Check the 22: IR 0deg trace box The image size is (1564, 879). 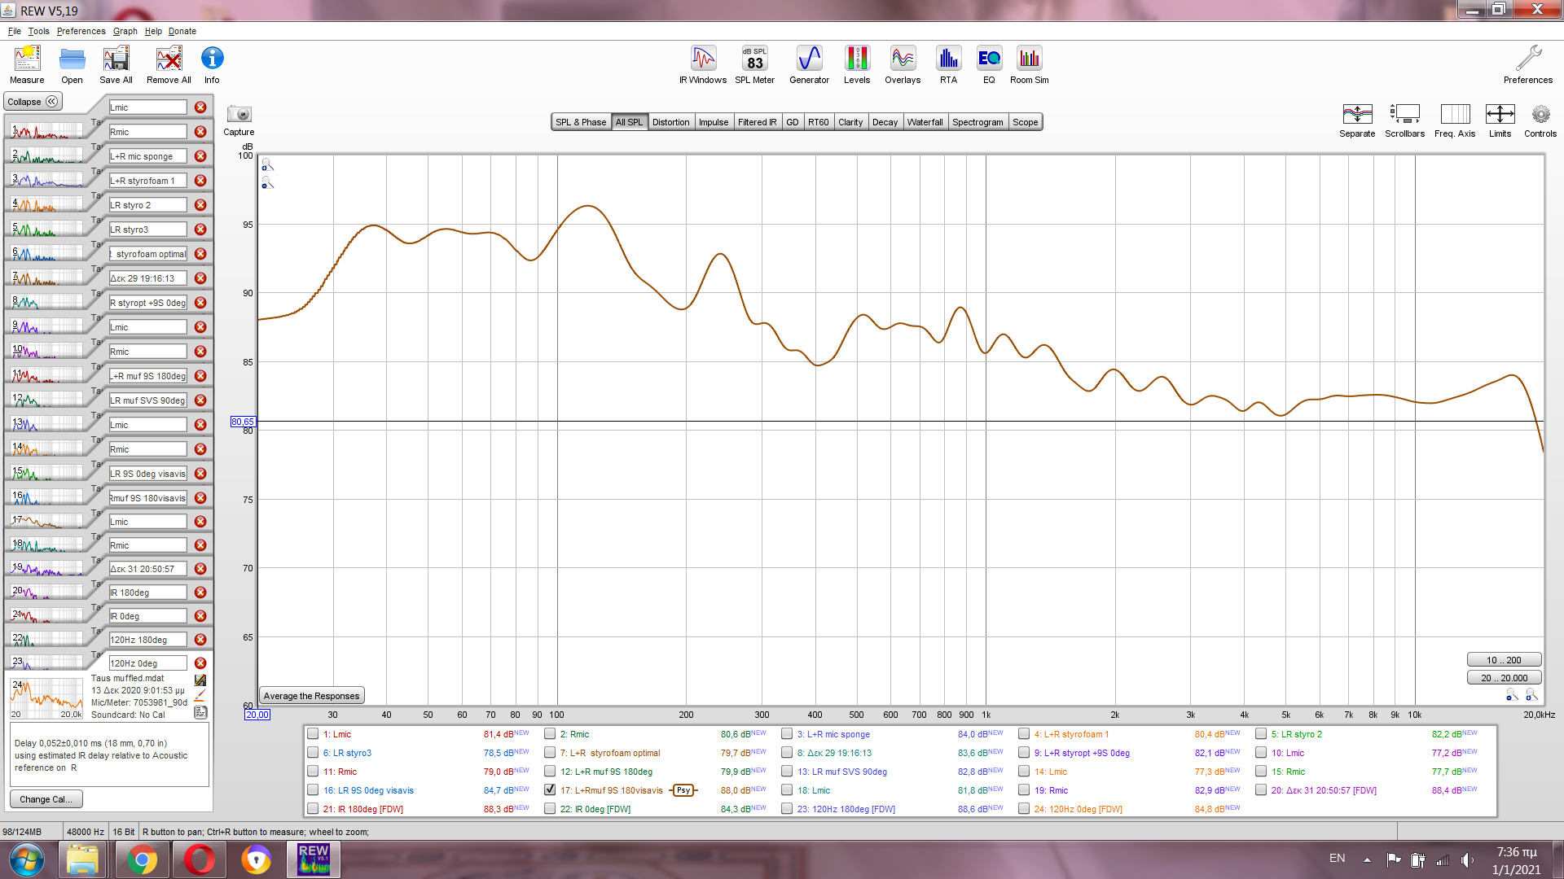coord(550,808)
